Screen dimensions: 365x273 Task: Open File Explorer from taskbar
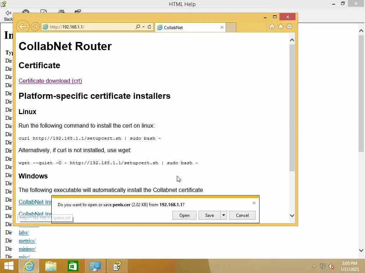pos(51,266)
